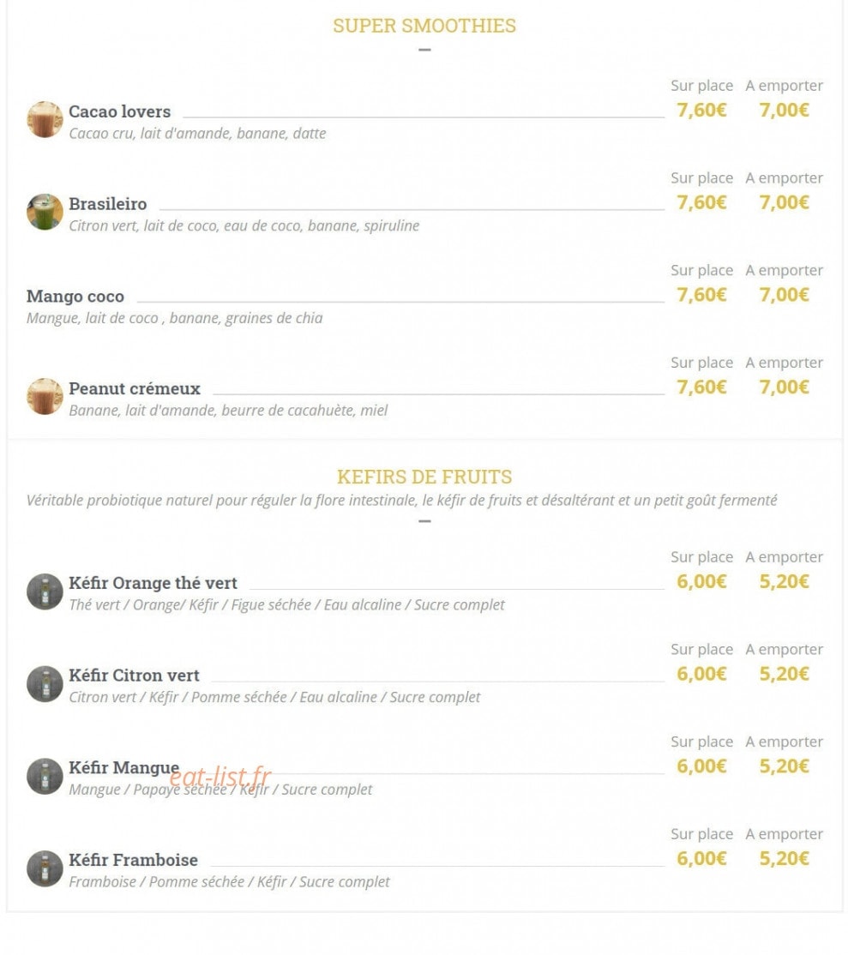Select the Mango coco item title

75,297
